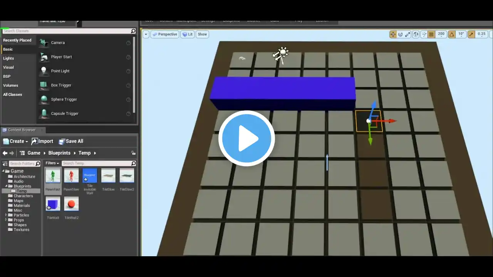Open the info icon on the Point Light row

[129, 71]
